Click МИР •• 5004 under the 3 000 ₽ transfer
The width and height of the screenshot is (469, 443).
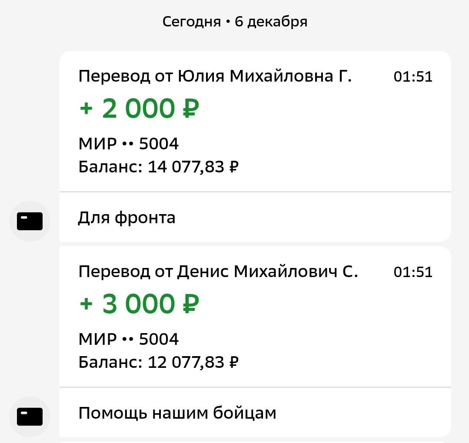coord(129,339)
